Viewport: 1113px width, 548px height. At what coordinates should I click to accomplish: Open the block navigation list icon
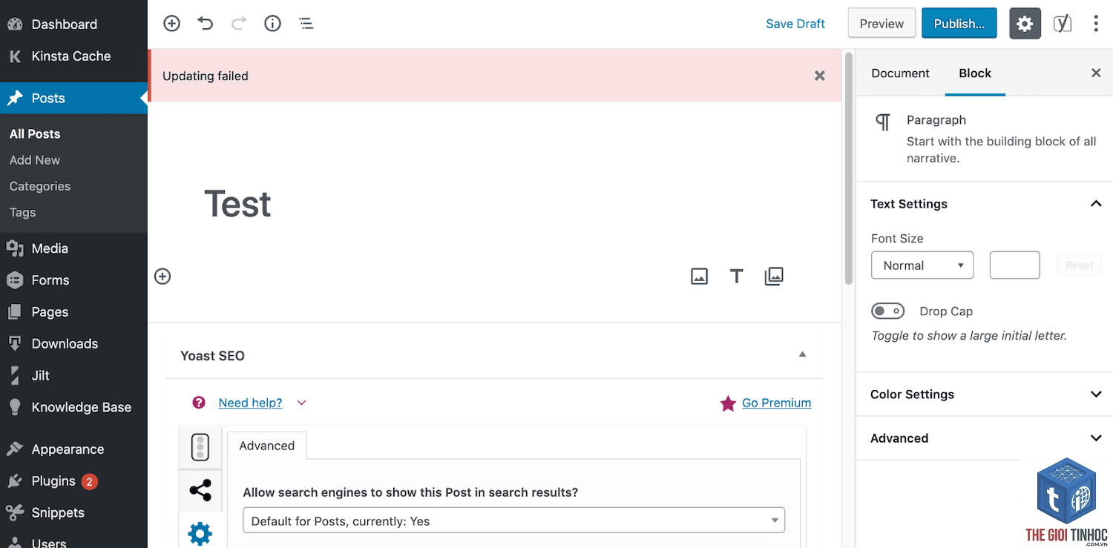306,24
